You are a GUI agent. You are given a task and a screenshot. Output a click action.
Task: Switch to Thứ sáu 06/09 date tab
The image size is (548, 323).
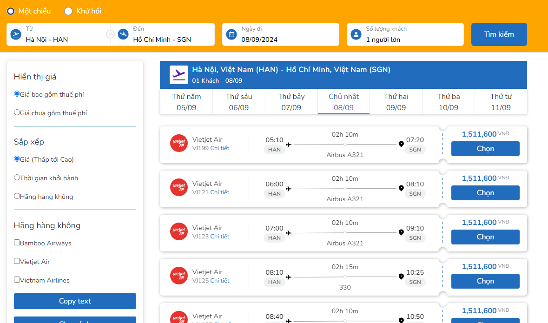[x=239, y=102]
